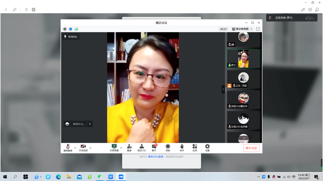Open the speaker view layout dropdown
Viewport: 323px width, 181px height.
(x=242, y=29)
